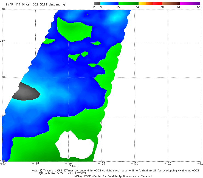The height and width of the screenshot is (178, 203).
Task: Click the yellow-orange segment of the color bar
Action: 145,3
